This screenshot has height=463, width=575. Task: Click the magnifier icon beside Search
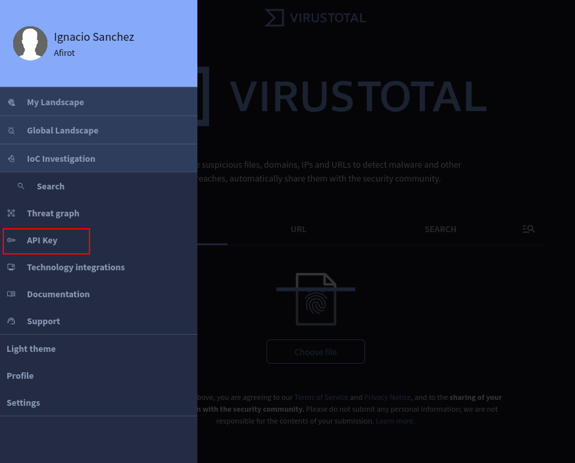click(21, 186)
